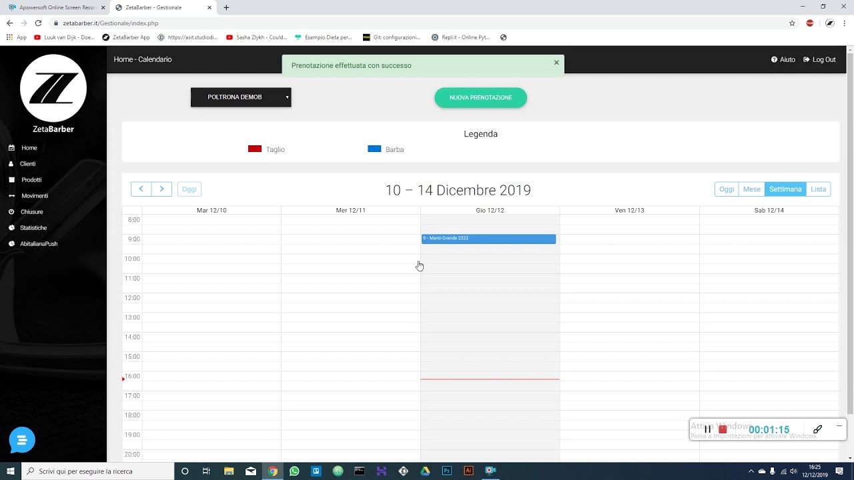This screenshot has width=854, height=480.
Task: Open ZetaBarber App bookmark
Action: tap(126, 37)
